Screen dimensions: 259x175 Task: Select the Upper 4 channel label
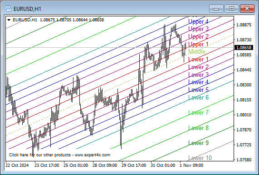(198, 21)
